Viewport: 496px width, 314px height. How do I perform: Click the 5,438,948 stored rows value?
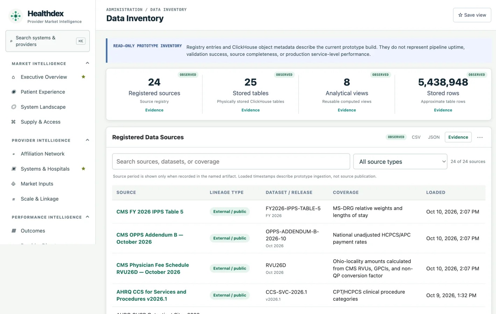tap(443, 82)
